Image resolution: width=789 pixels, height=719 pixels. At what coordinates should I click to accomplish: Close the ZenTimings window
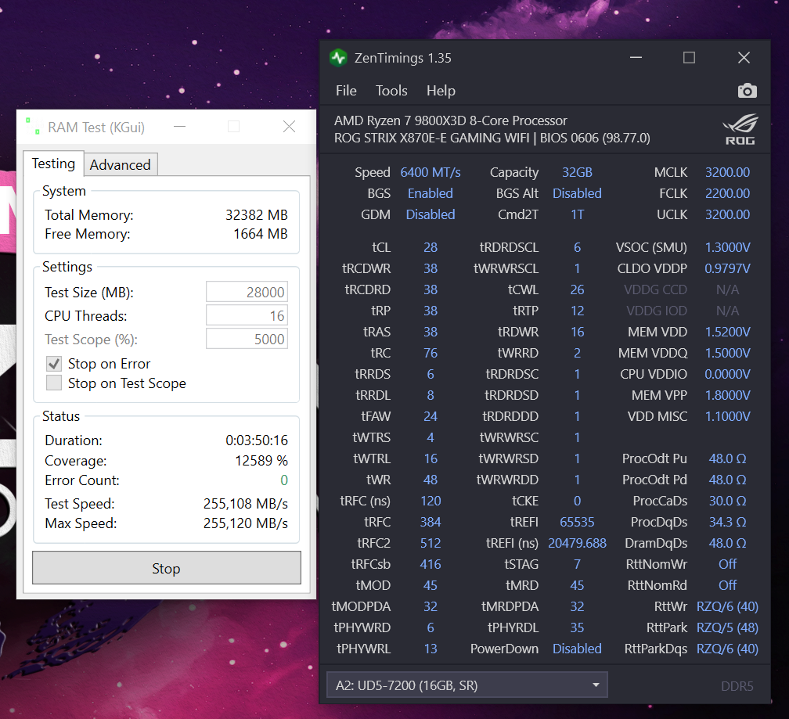tap(744, 58)
